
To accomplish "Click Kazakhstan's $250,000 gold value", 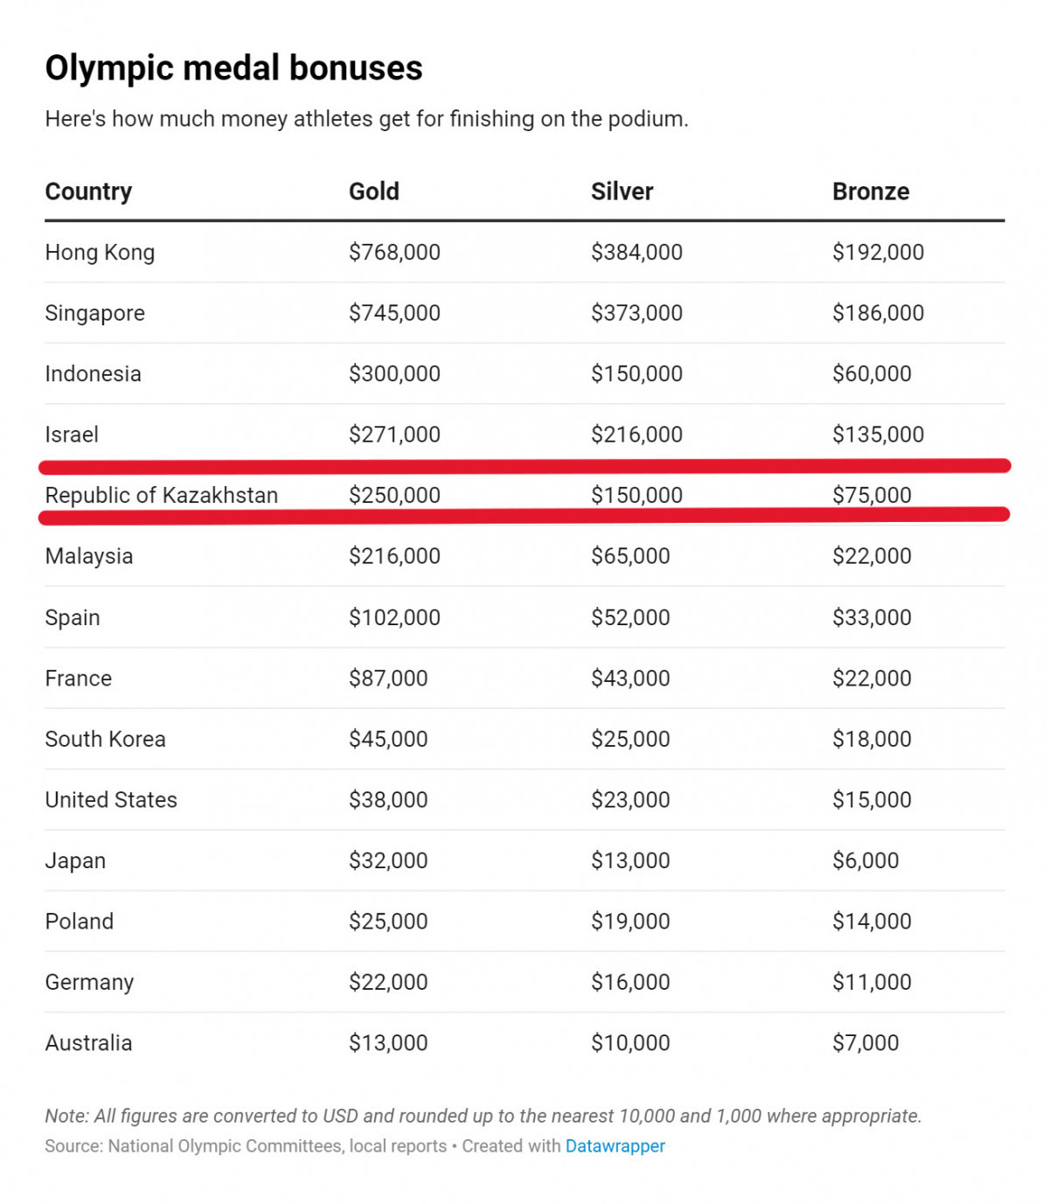I will coord(394,495).
